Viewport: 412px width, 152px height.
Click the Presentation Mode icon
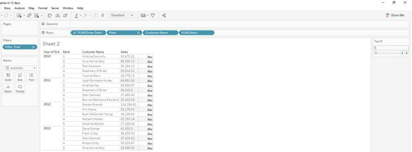[153, 16]
